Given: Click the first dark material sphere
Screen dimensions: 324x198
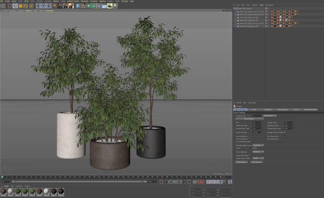Looking at the screenshot, I should (x=3, y=191).
